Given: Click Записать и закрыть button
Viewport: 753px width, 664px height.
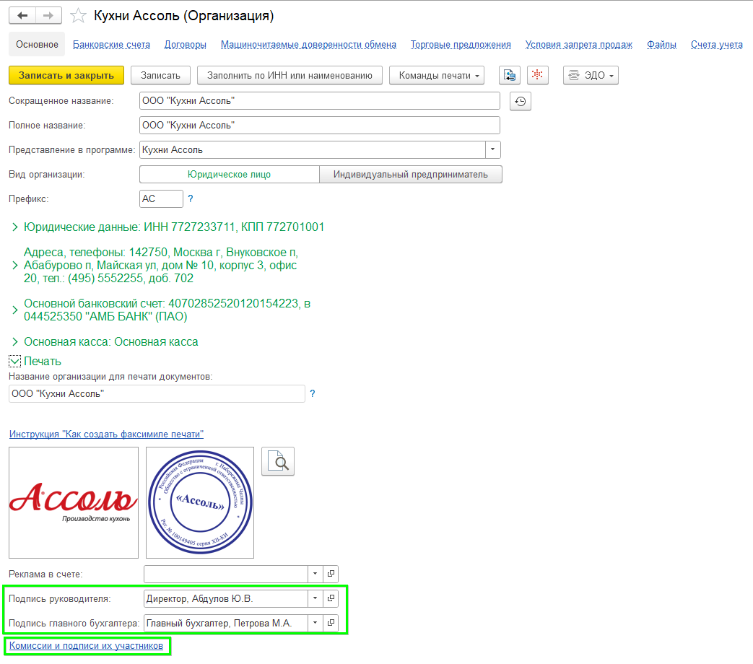Looking at the screenshot, I should click(x=66, y=75).
